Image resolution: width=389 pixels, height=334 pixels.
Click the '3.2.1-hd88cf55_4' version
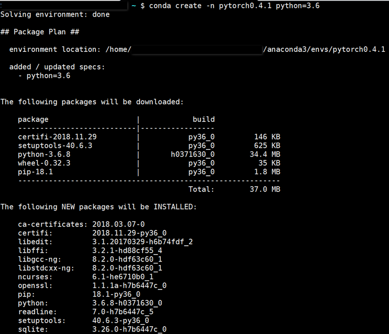(127, 251)
